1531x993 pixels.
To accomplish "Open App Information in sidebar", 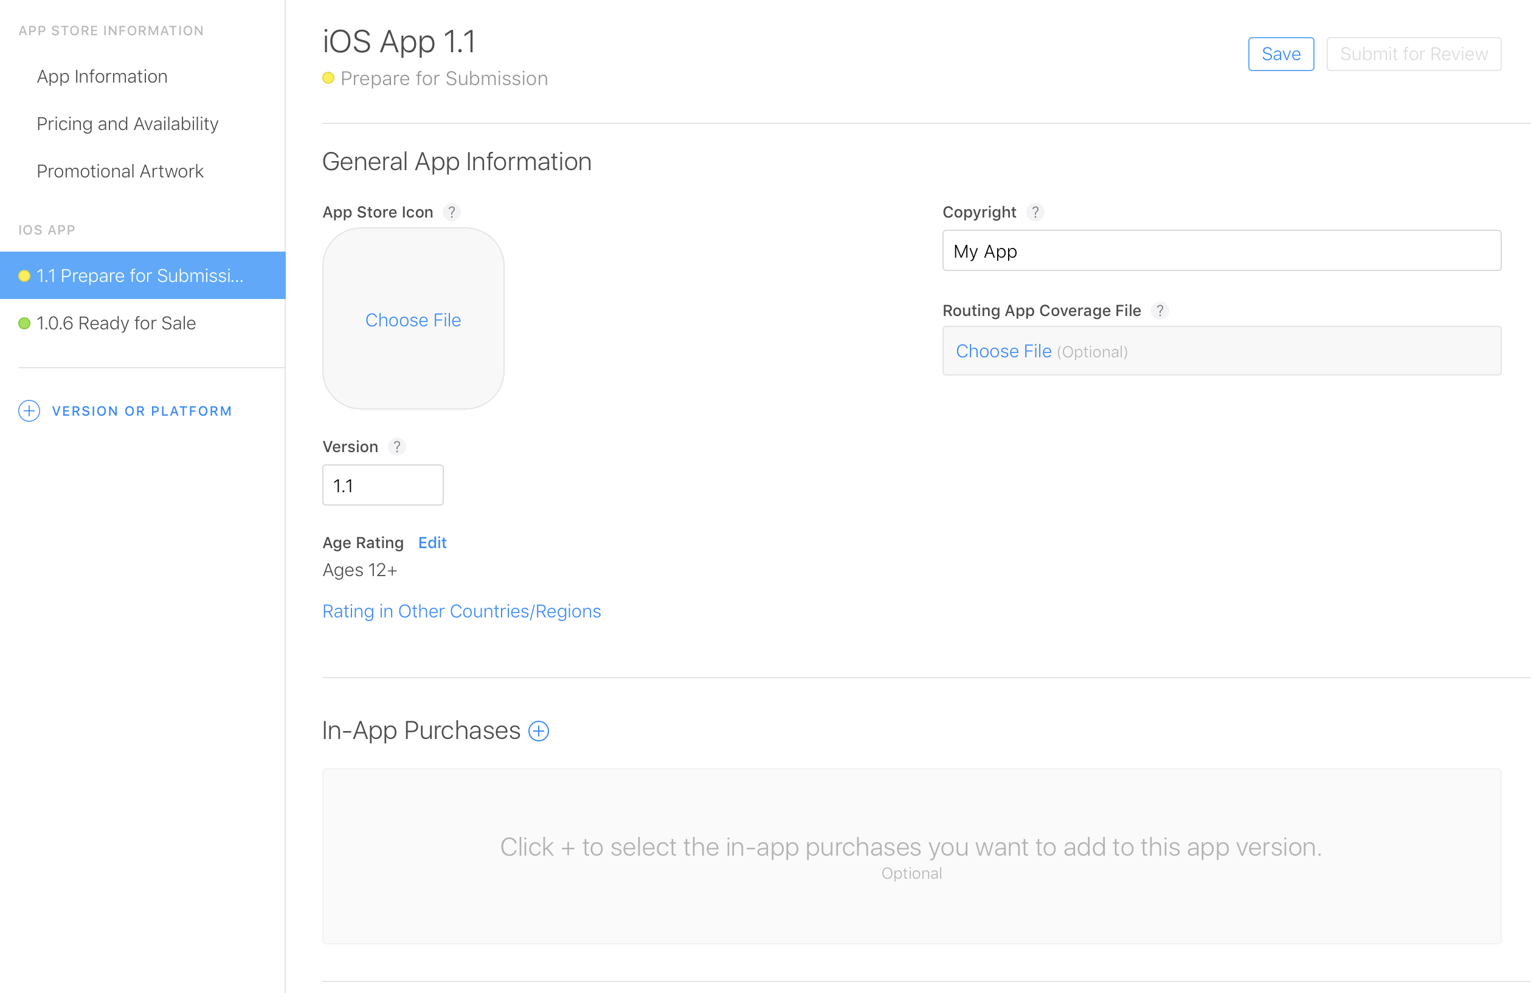I will (102, 77).
